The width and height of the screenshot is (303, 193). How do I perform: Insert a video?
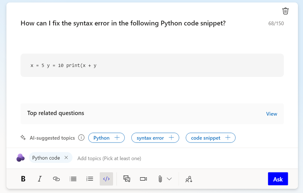pos(143,179)
